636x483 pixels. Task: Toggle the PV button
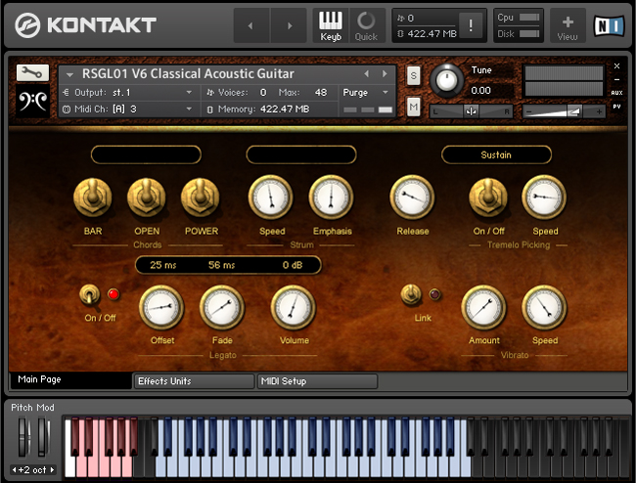click(616, 107)
